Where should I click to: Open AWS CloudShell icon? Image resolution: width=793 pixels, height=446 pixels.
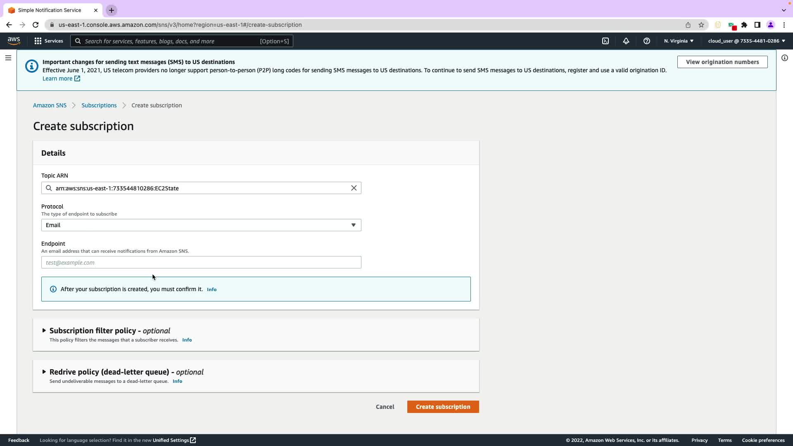pyautogui.click(x=605, y=41)
